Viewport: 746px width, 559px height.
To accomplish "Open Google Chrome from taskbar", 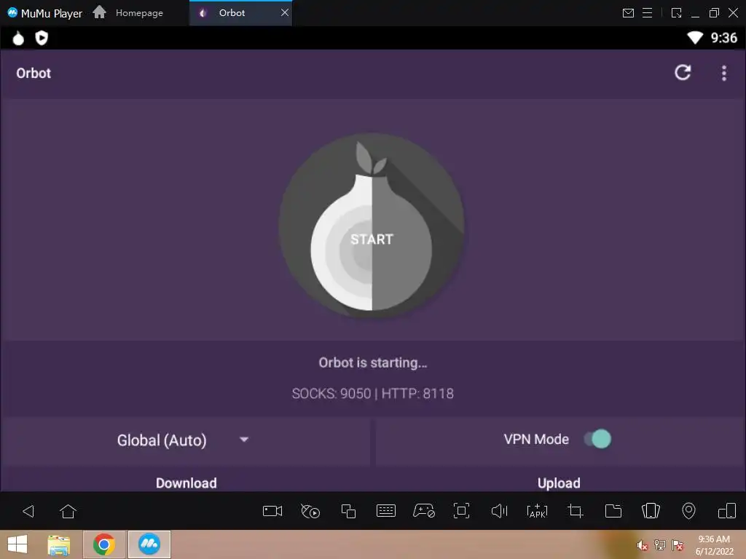I will pyautogui.click(x=103, y=544).
